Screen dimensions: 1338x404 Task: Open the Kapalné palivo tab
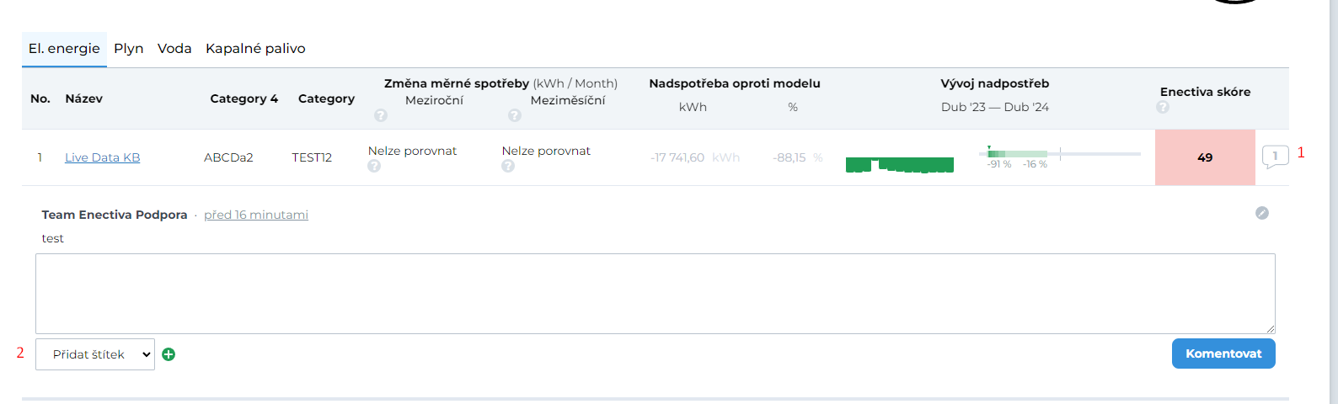coord(255,49)
